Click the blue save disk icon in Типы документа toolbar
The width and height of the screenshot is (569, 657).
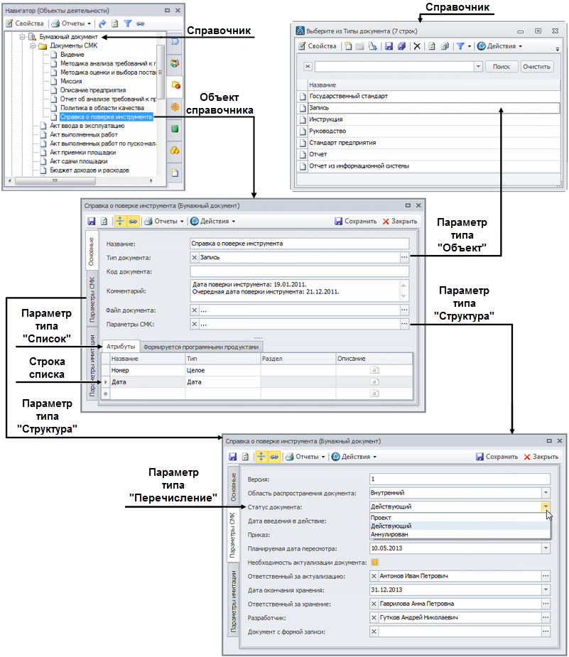pos(389,46)
